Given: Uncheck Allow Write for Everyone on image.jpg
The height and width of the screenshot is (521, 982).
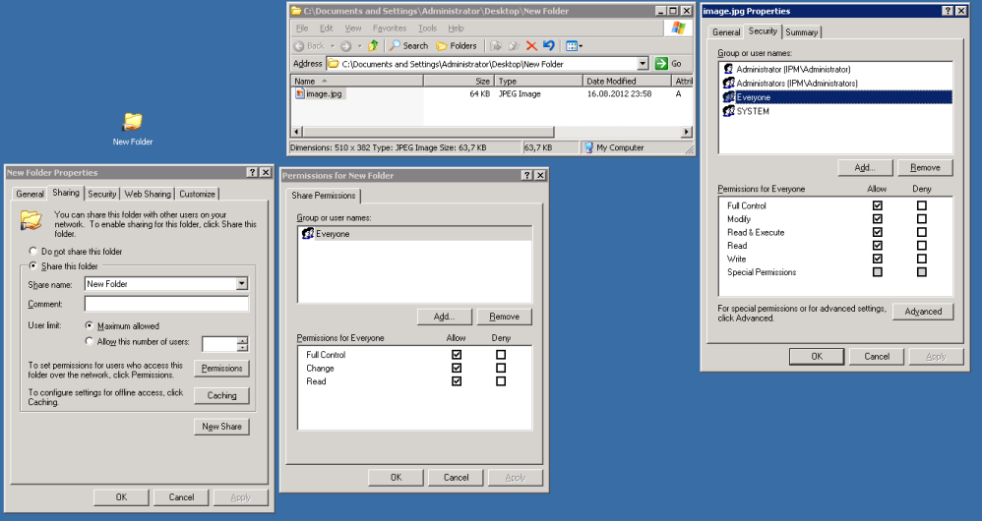Looking at the screenshot, I should coord(877,260).
